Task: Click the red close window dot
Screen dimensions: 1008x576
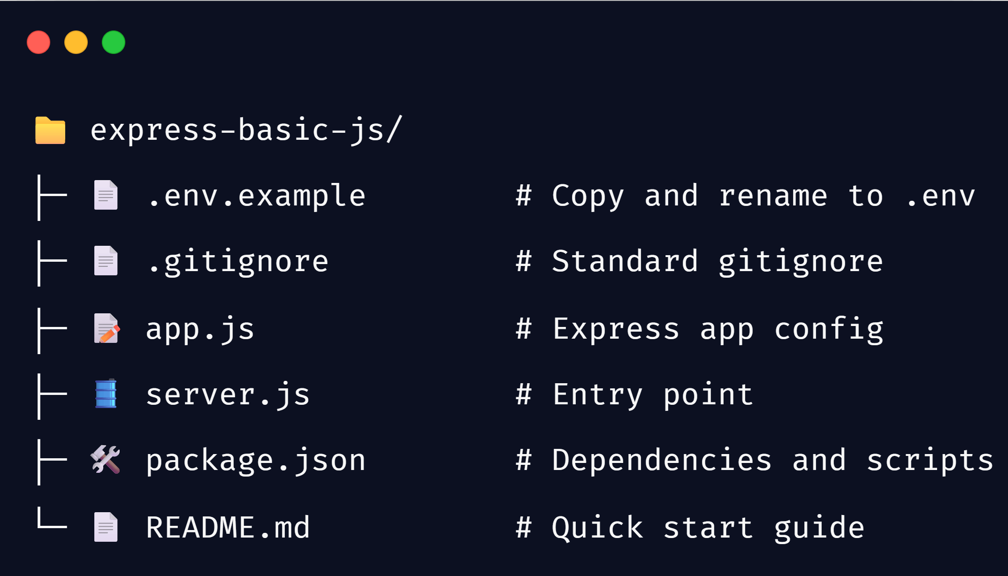Action: click(x=38, y=43)
